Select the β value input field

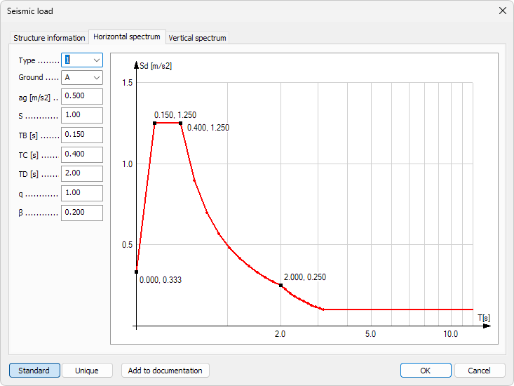click(82, 213)
